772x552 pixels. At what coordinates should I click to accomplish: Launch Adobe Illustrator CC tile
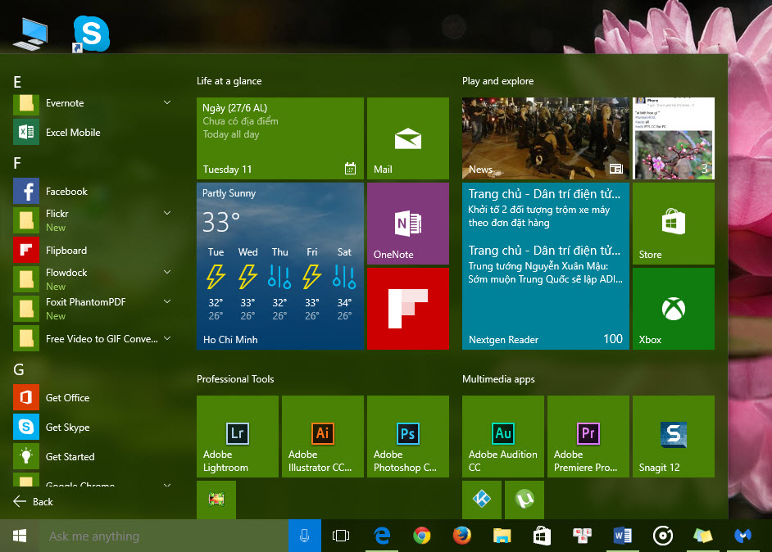point(322,436)
